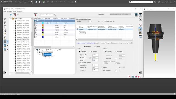
Task: Switch to Охлаждение инструм.суппорта tab
Action: point(120,43)
